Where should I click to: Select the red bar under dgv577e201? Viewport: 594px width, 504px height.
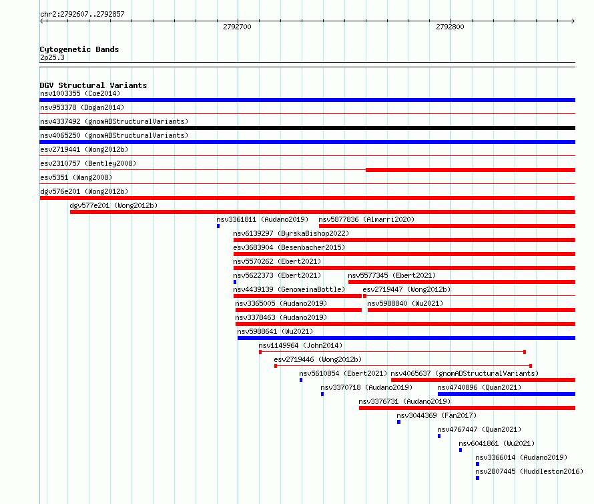[322, 212]
